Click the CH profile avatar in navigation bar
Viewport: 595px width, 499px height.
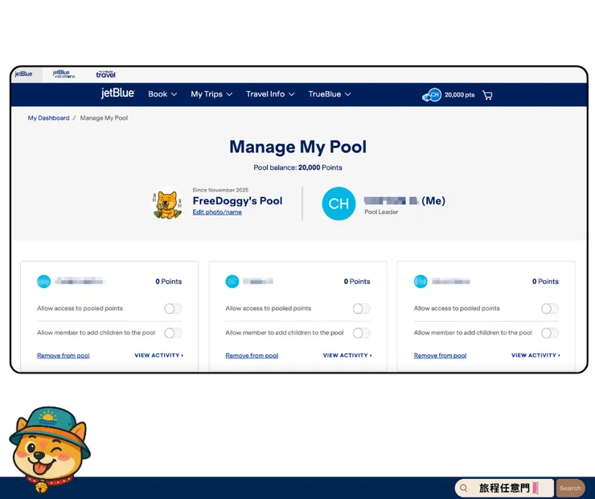434,94
